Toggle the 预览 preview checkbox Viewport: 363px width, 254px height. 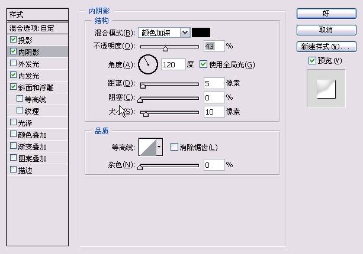click(312, 60)
